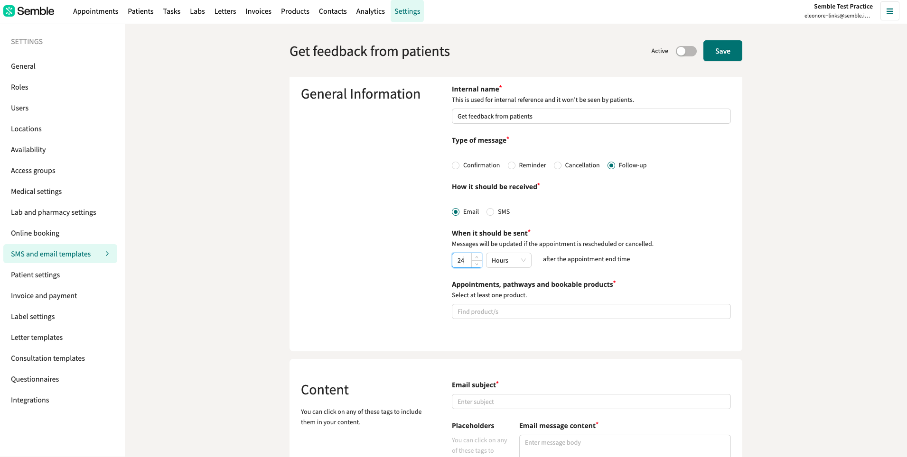Open Label settings
Viewport: 907px width, 457px height.
33,317
